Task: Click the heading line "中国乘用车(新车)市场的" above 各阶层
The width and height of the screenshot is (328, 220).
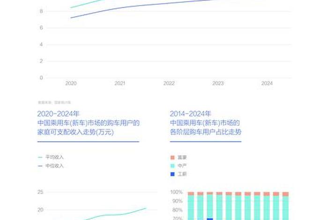Action: [x=205, y=123]
